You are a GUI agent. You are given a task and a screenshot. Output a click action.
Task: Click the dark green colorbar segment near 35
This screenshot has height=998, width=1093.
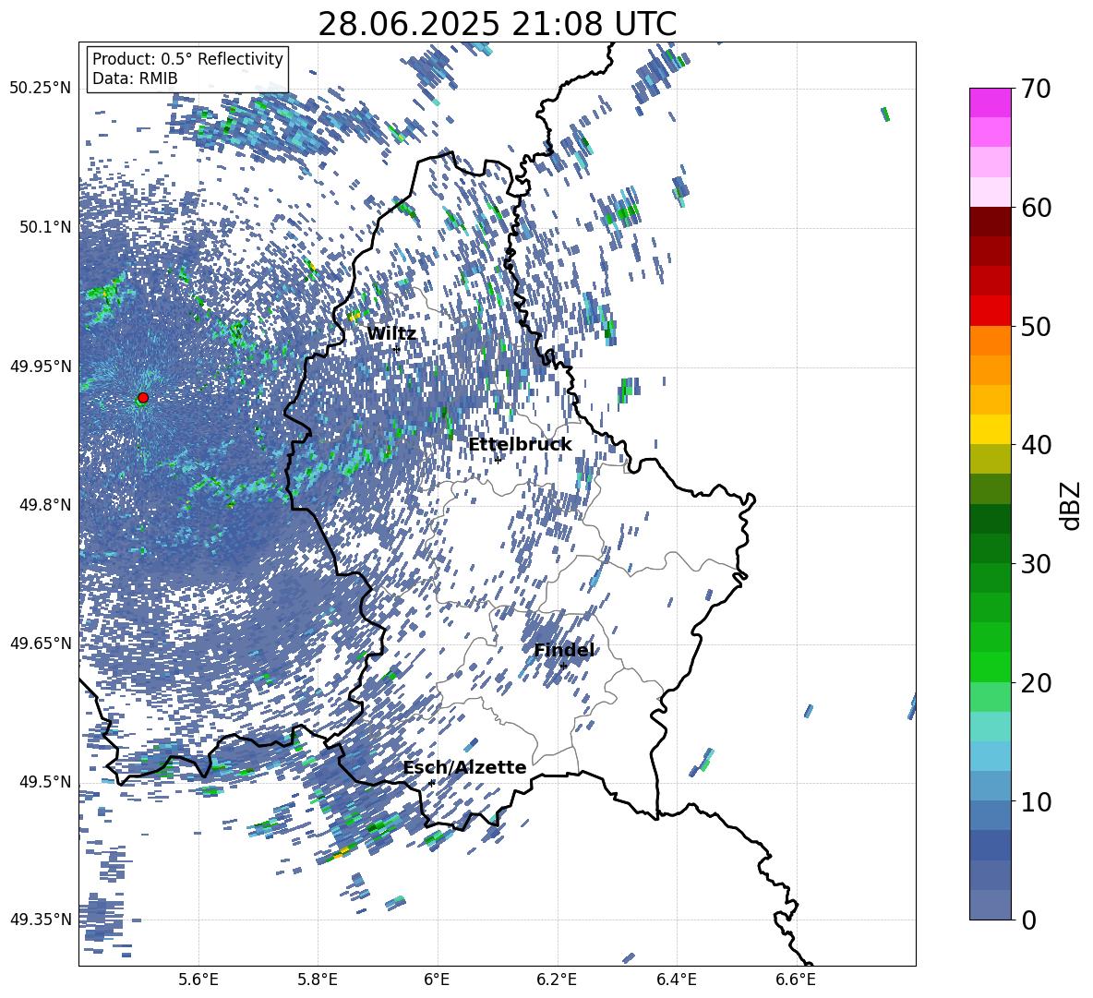[x=990, y=519]
